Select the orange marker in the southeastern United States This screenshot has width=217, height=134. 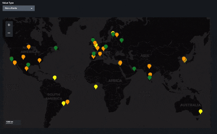pos(39,60)
